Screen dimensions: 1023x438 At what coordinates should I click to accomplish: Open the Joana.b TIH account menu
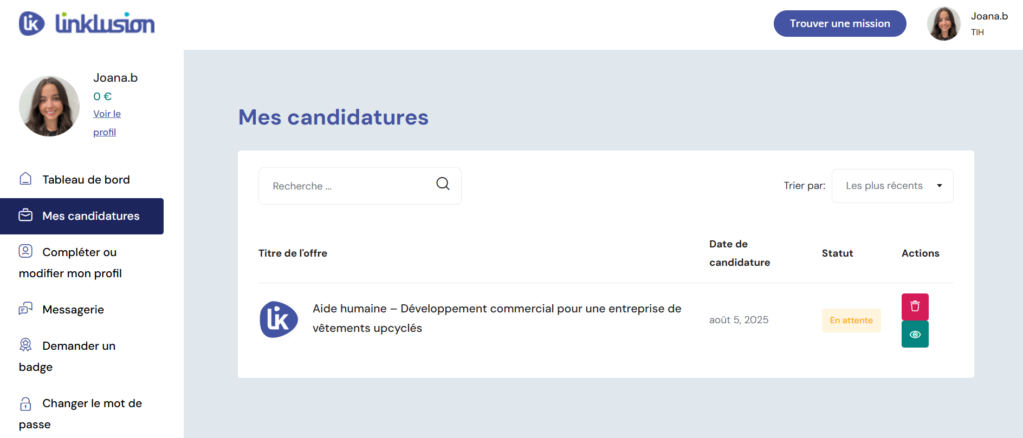(968, 24)
